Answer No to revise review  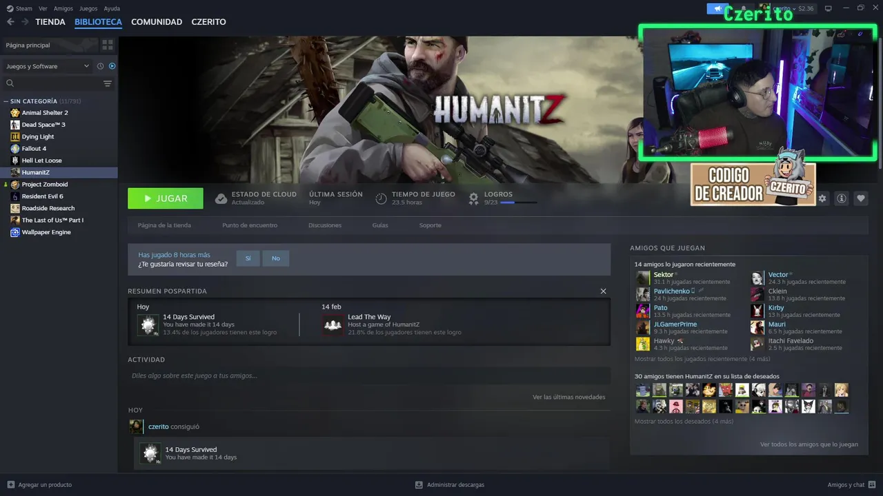pyautogui.click(x=276, y=258)
